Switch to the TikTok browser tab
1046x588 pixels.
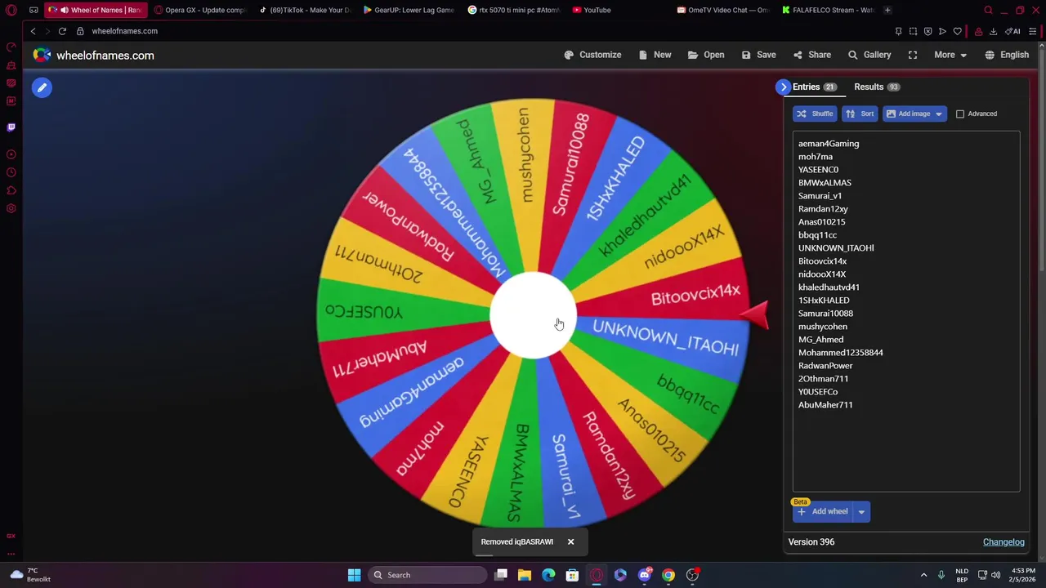pyautogui.click(x=304, y=10)
